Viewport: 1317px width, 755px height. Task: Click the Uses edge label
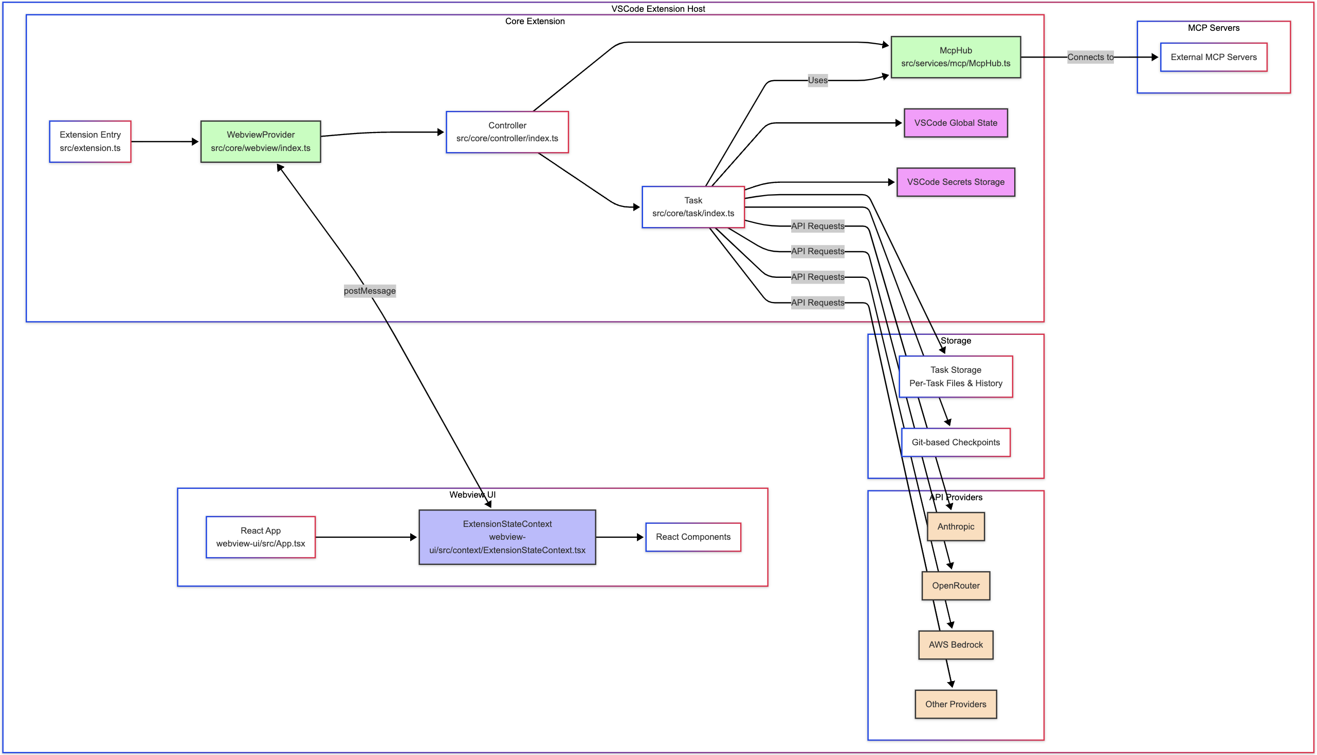pos(817,80)
